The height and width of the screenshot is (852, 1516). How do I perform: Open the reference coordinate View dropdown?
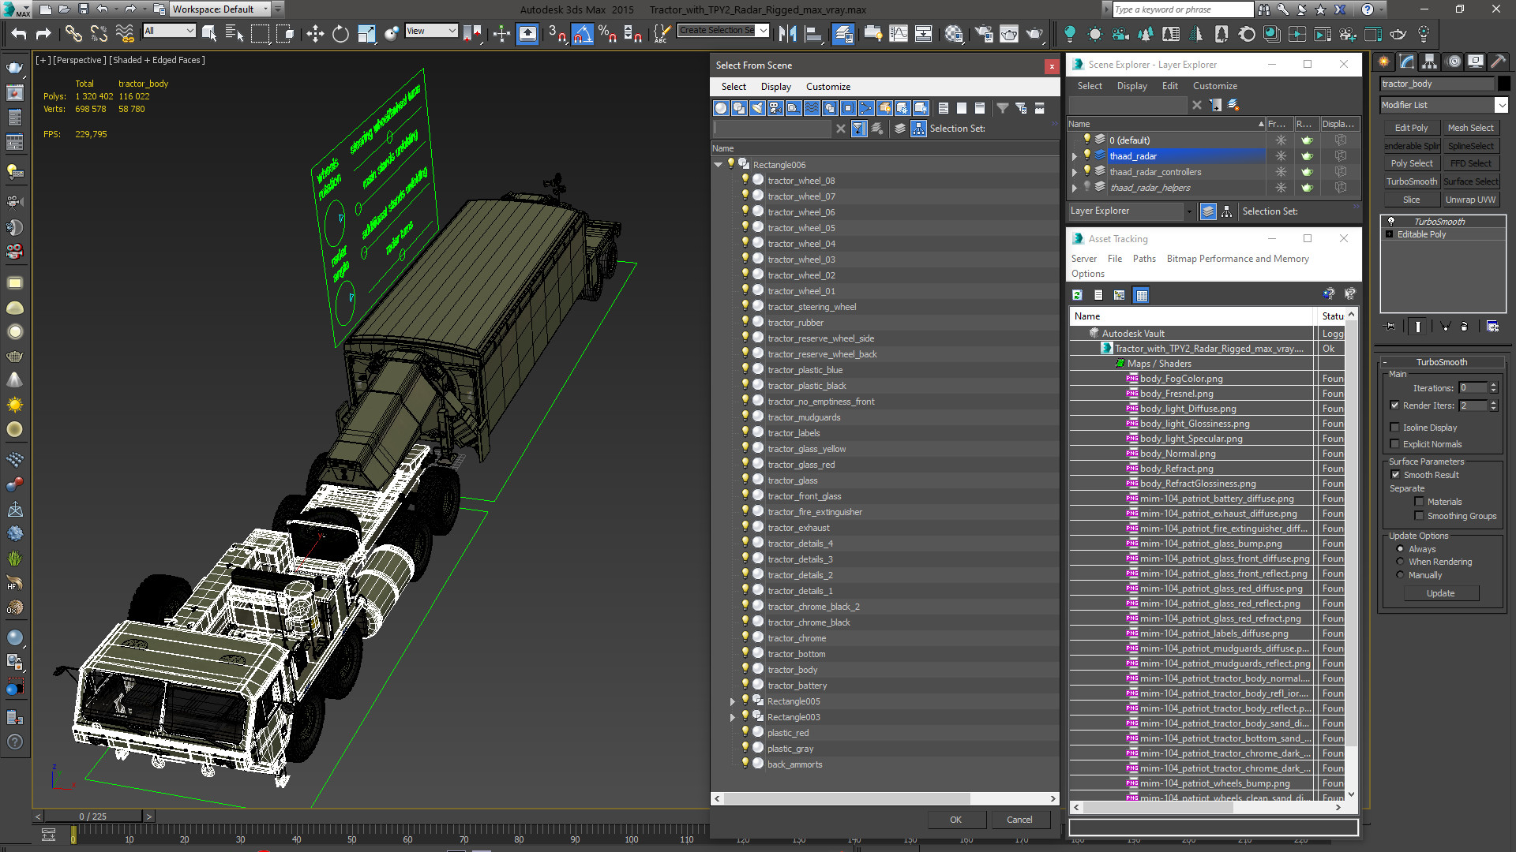(x=431, y=31)
